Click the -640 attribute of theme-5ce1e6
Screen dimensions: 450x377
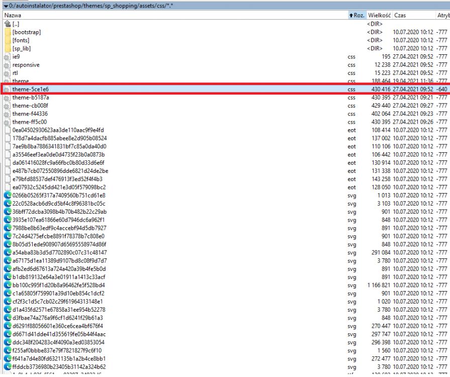tap(441, 89)
